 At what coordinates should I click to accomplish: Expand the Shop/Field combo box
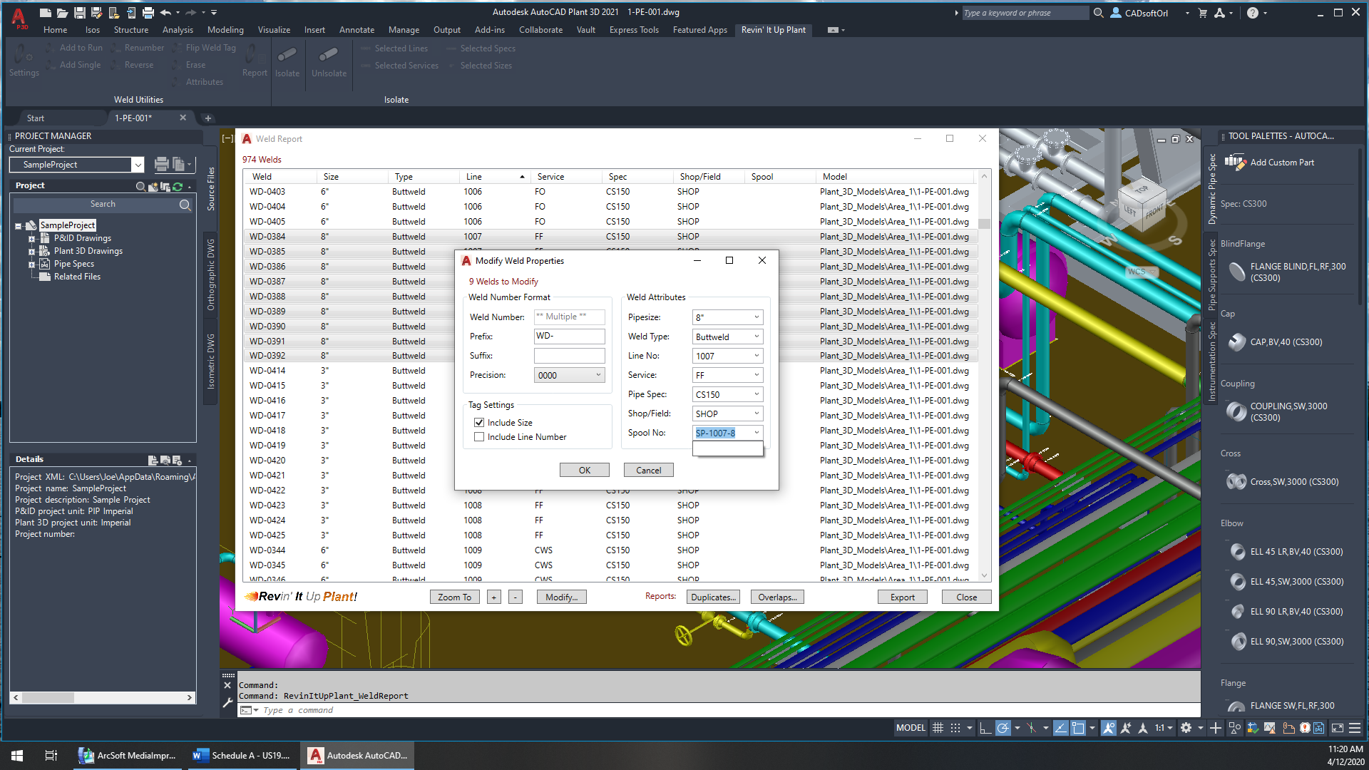click(x=757, y=414)
